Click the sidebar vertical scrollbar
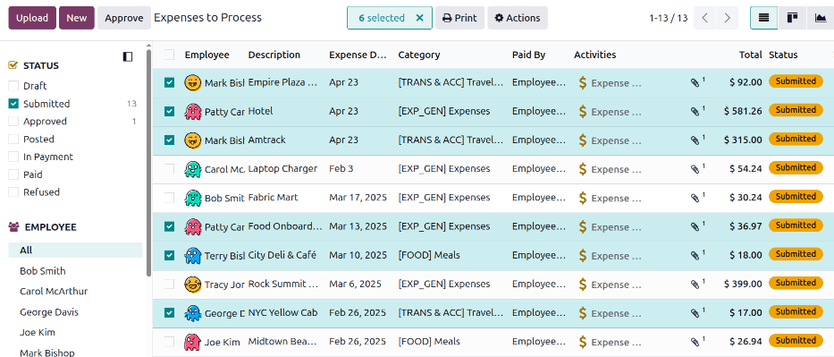Image resolution: width=834 pixels, height=357 pixels. (149, 163)
